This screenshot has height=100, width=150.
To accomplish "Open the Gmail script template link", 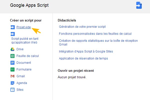I will coord(20,76).
